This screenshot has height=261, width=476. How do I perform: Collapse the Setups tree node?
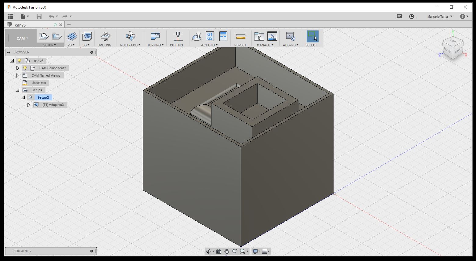pos(17,90)
